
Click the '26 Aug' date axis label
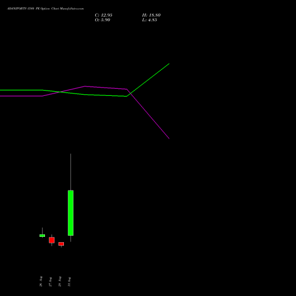[x=41, y=281]
